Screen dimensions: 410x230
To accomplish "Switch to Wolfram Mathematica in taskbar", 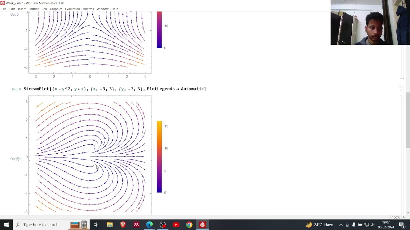I will tap(202, 225).
